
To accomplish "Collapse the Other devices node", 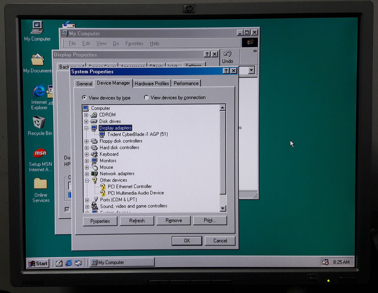I will (x=87, y=181).
